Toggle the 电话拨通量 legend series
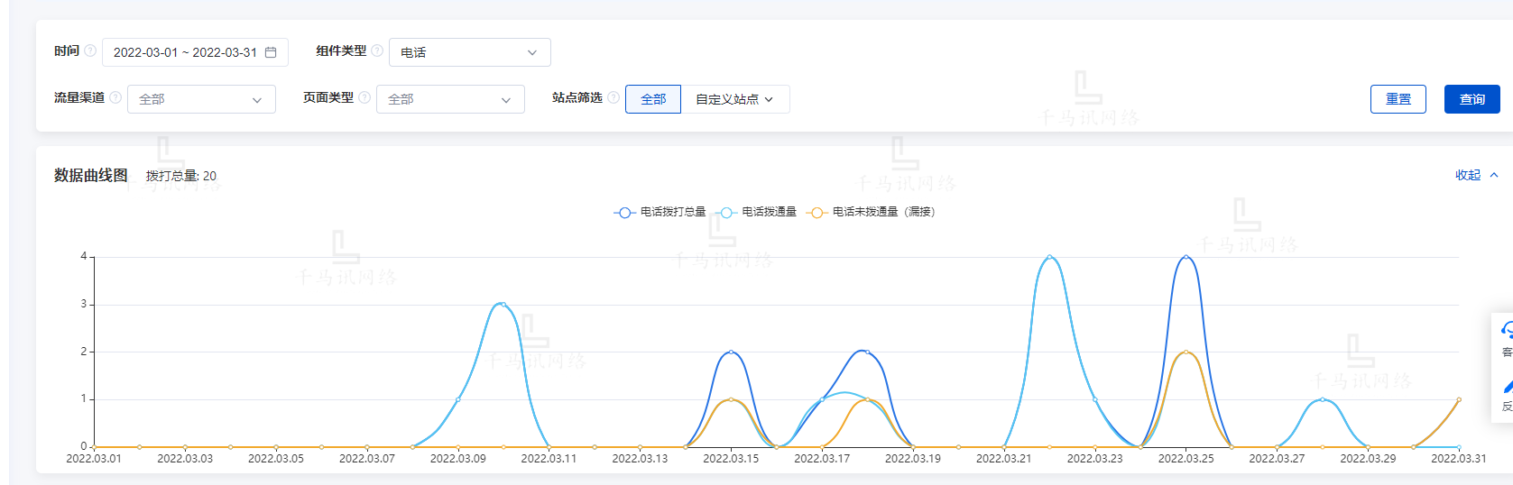This screenshot has width=1513, height=485. [758, 212]
